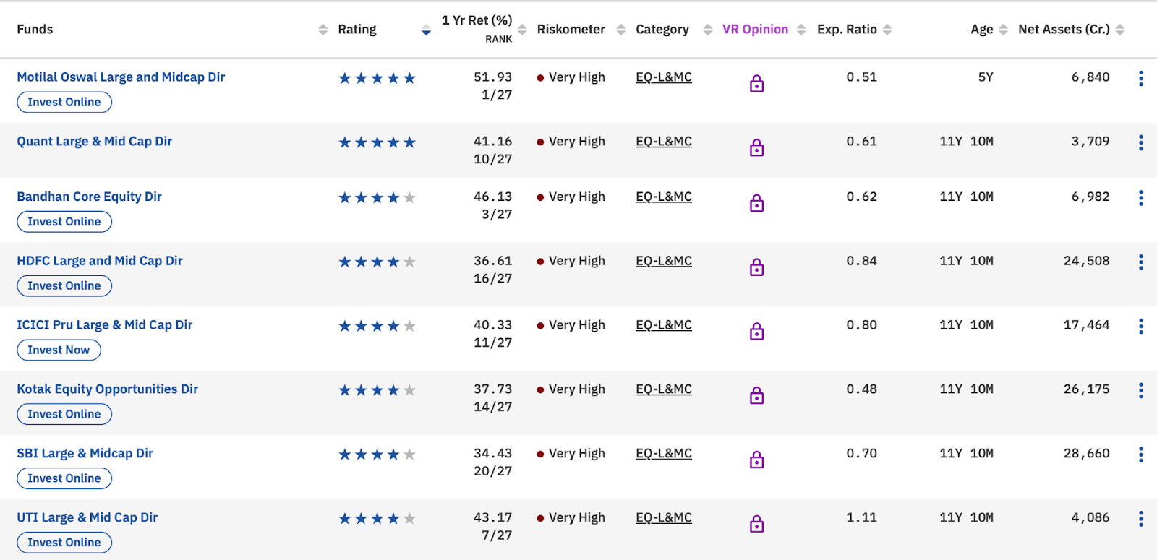1157x560 pixels.
Task: Open EQ-L&MC category link in Quant row
Action: pyautogui.click(x=664, y=142)
